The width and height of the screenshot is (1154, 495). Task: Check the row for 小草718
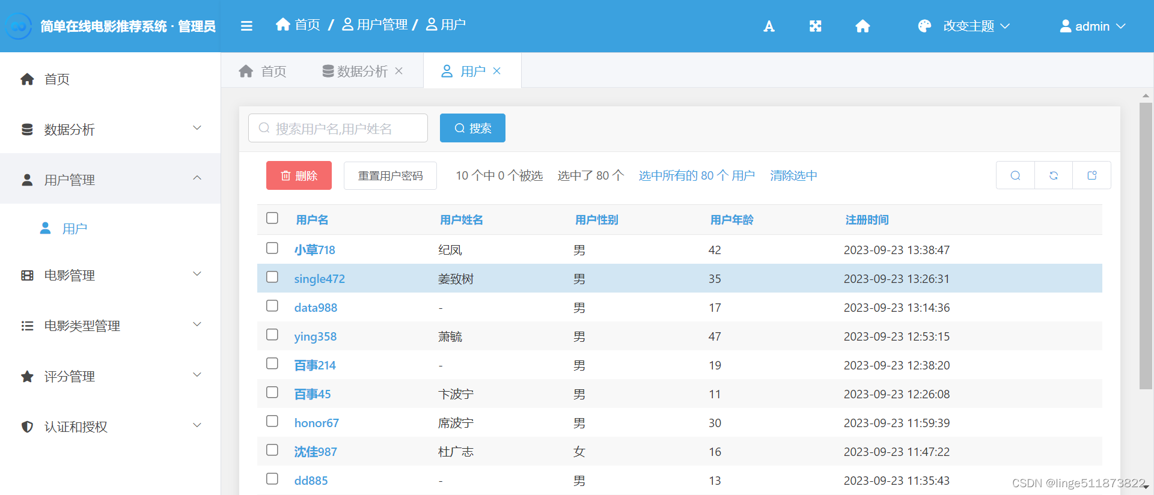coord(272,248)
